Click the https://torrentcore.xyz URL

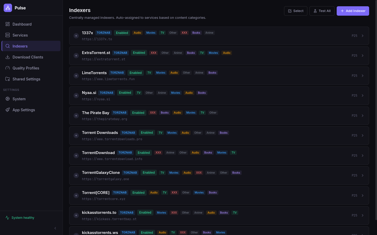(x=104, y=199)
